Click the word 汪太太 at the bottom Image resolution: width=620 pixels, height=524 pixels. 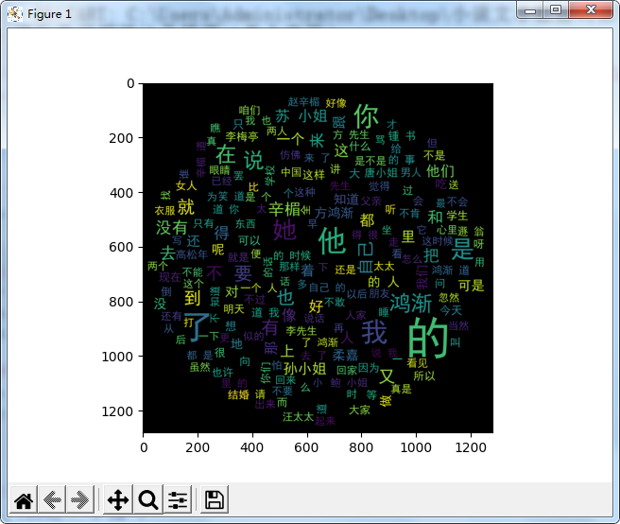coord(298,417)
